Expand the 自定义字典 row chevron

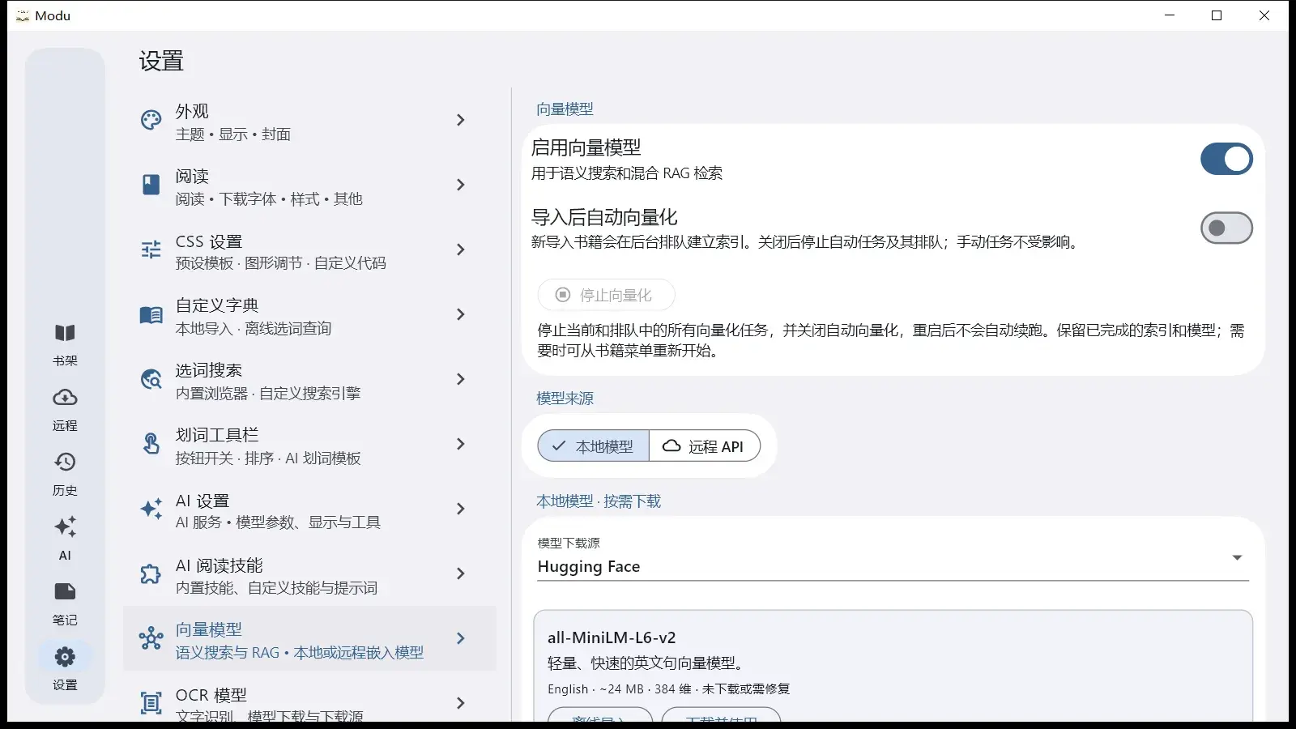tap(461, 314)
